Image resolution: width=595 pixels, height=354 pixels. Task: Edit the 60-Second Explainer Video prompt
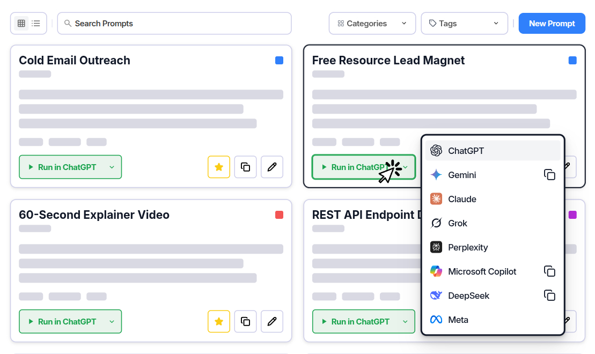coord(271,321)
